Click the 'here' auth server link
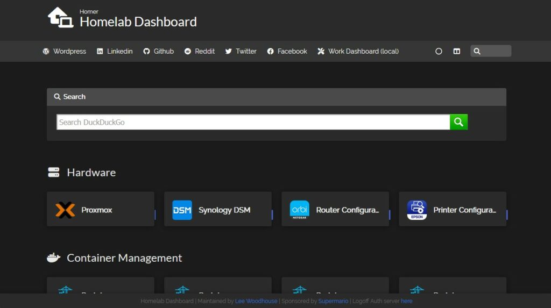551x308 pixels. (x=407, y=301)
